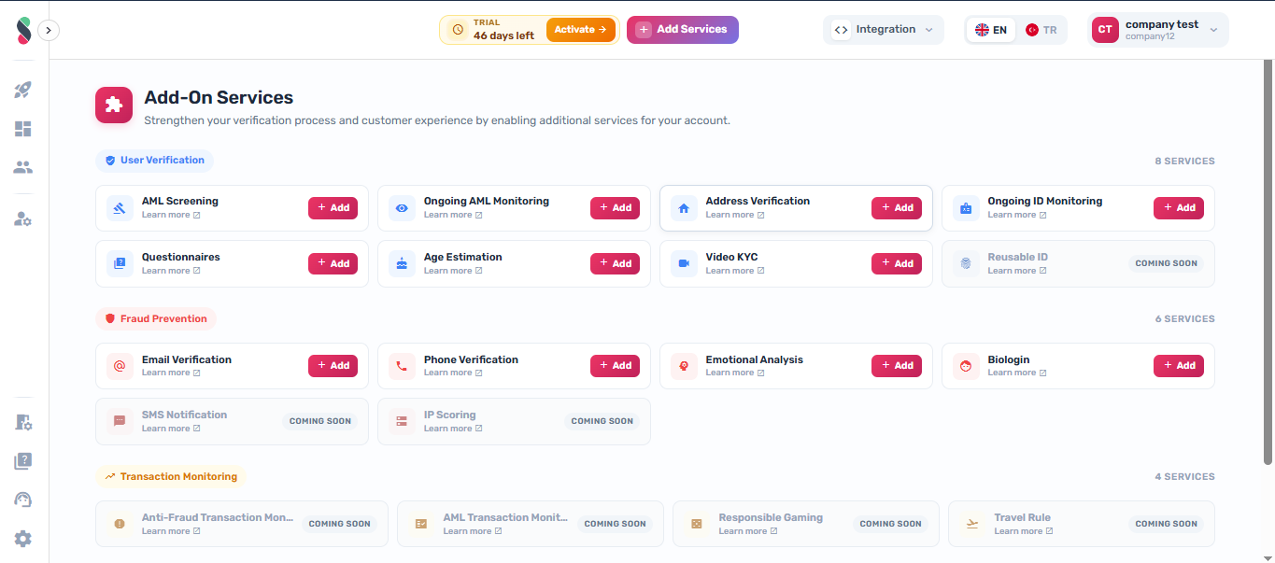Click the AML Screening gavel icon
This screenshot has width=1275, height=563.
pyautogui.click(x=120, y=208)
